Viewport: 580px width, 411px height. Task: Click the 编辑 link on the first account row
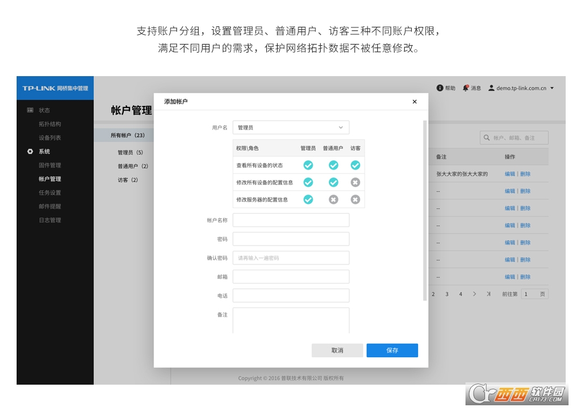pyautogui.click(x=509, y=173)
